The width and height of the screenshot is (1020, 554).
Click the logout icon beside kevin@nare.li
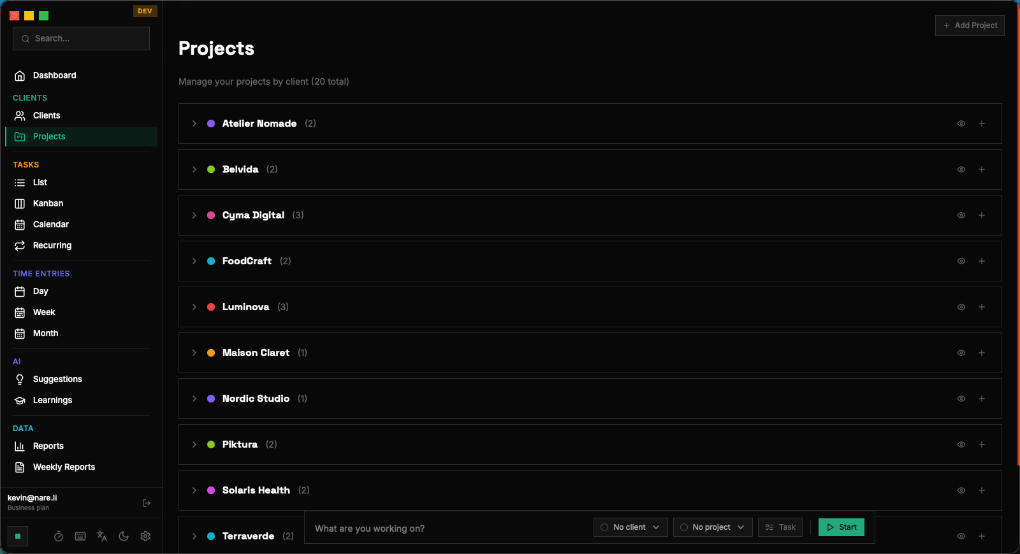click(x=147, y=503)
